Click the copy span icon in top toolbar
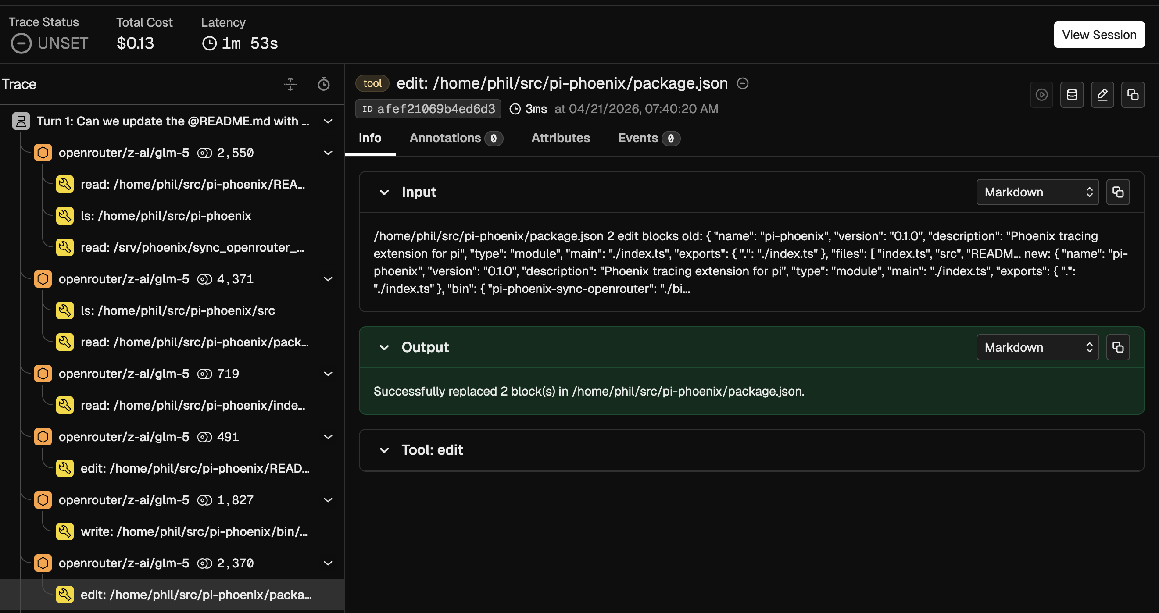 (x=1132, y=94)
